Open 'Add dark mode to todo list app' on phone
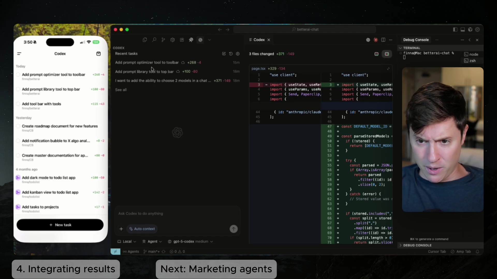497x279 pixels. pyautogui.click(x=60, y=179)
